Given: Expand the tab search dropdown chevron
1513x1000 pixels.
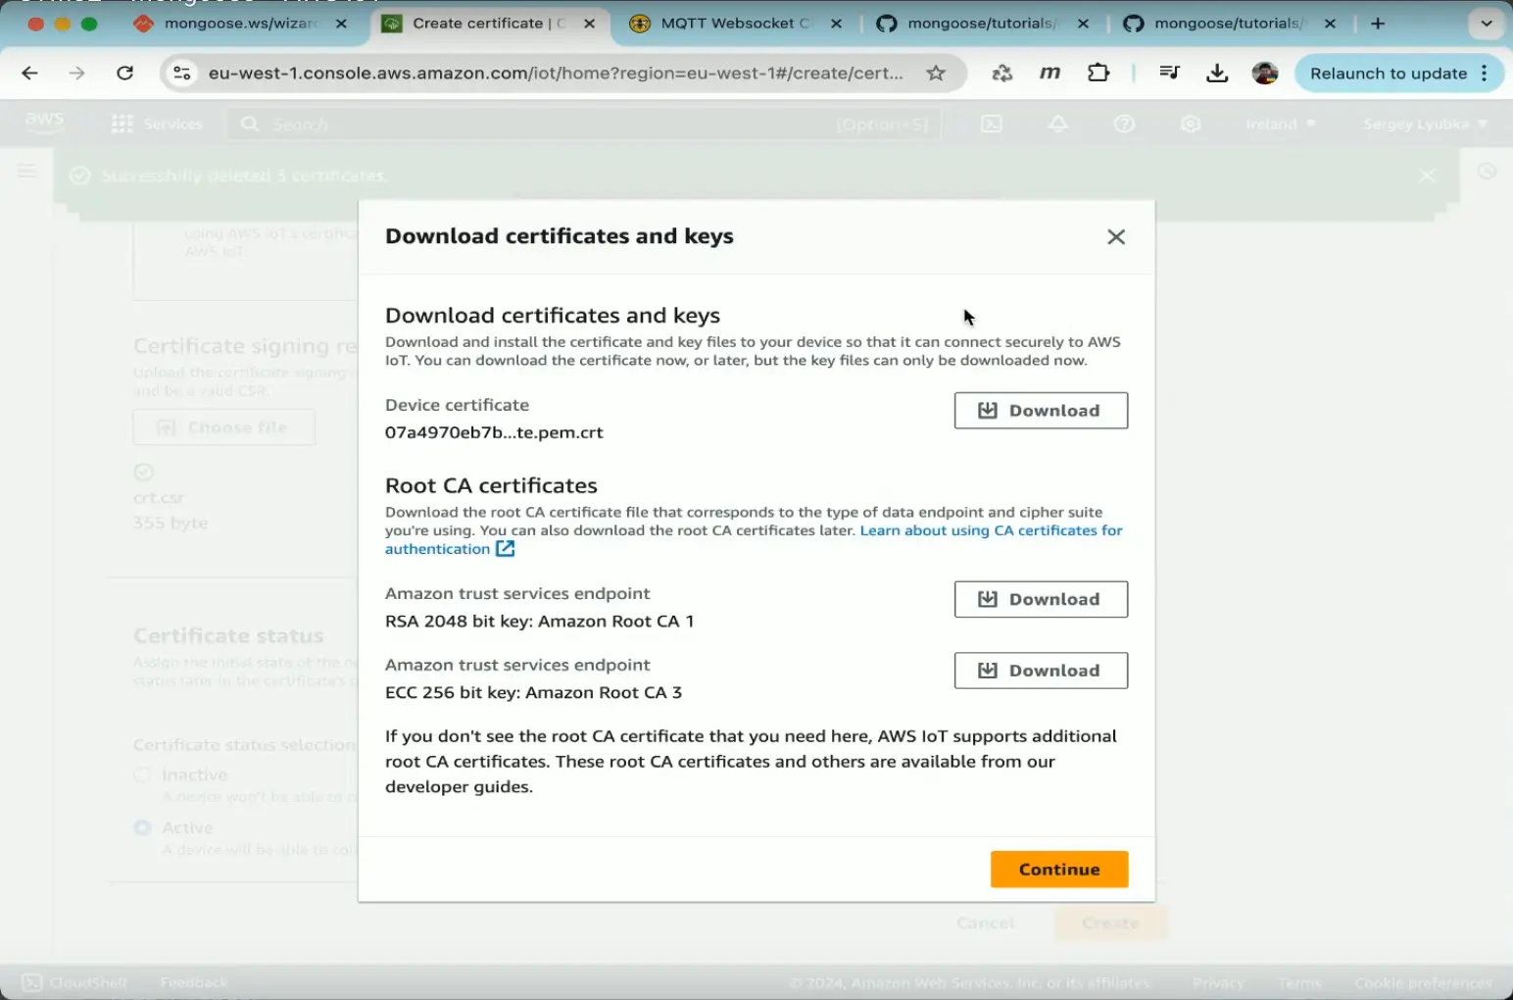Looking at the screenshot, I should [x=1487, y=24].
